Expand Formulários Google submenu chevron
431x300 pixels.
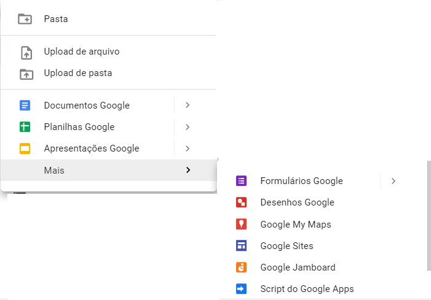click(x=393, y=181)
